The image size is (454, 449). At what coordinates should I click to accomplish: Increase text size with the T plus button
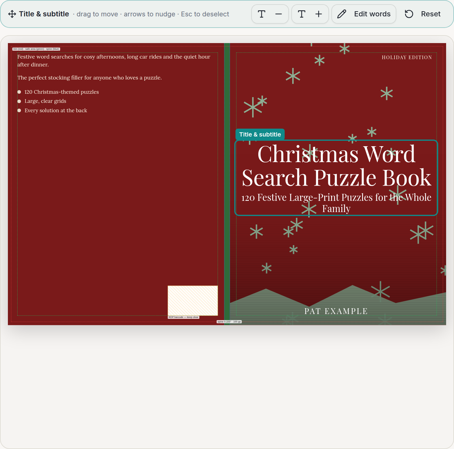click(x=310, y=14)
